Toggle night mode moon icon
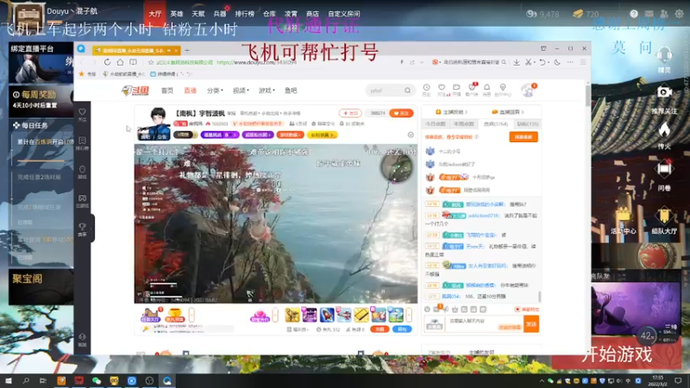 pos(557,62)
